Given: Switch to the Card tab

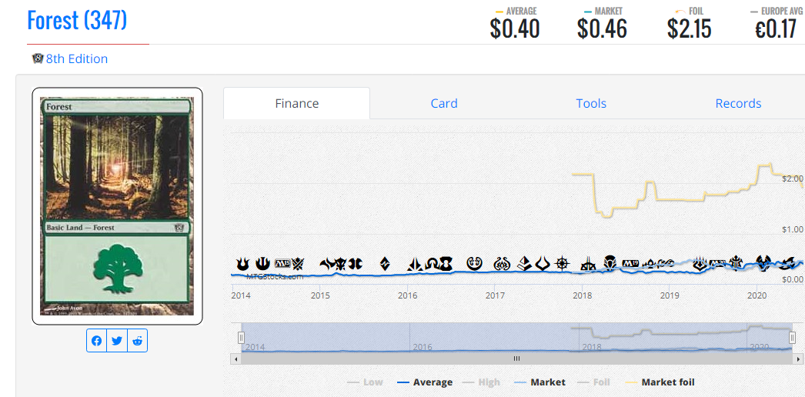Looking at the screenshot, I should (444, 104).
